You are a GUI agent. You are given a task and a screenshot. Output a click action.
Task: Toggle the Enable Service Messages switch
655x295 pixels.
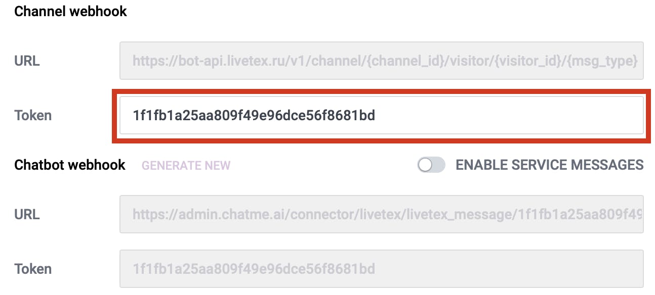pos(431,165)
